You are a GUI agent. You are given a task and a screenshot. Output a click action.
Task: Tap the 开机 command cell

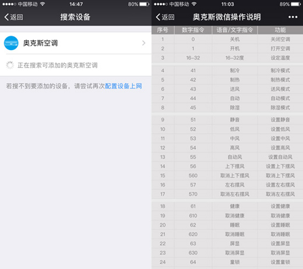click(235, 48)
